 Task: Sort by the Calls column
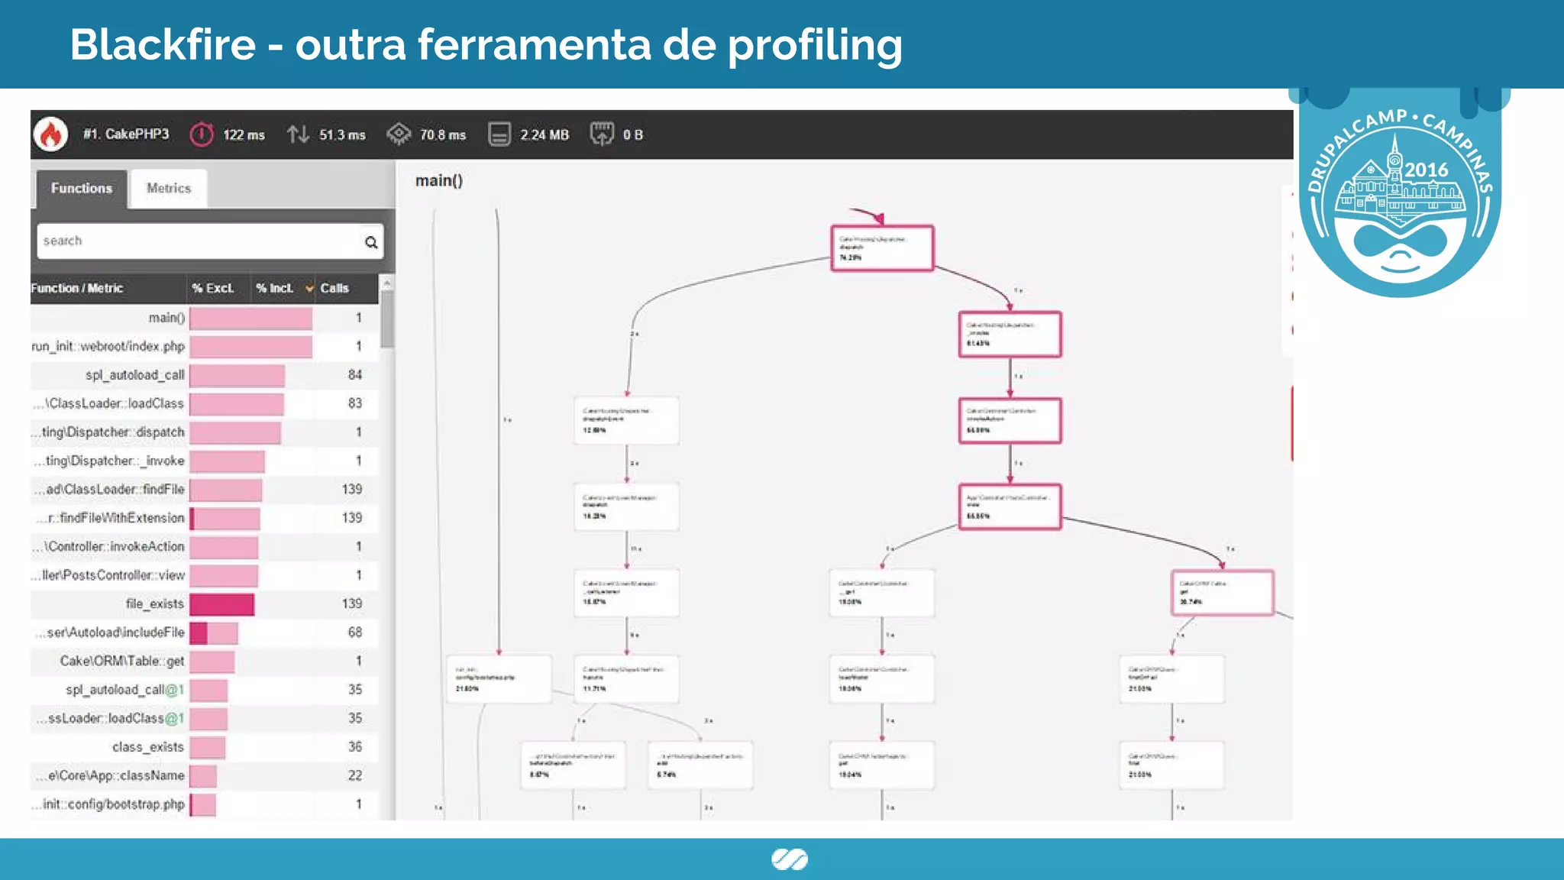(334, 288)
